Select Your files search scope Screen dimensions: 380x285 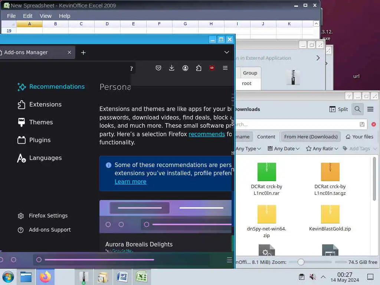(359, 137)
